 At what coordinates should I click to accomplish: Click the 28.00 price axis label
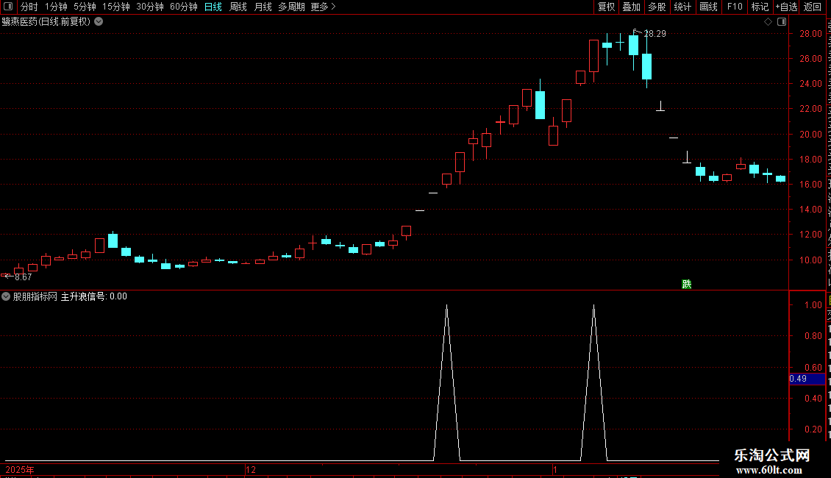coord(811,34)
